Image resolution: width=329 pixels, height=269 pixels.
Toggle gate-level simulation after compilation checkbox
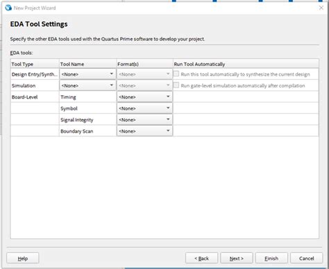pos(176,85)
